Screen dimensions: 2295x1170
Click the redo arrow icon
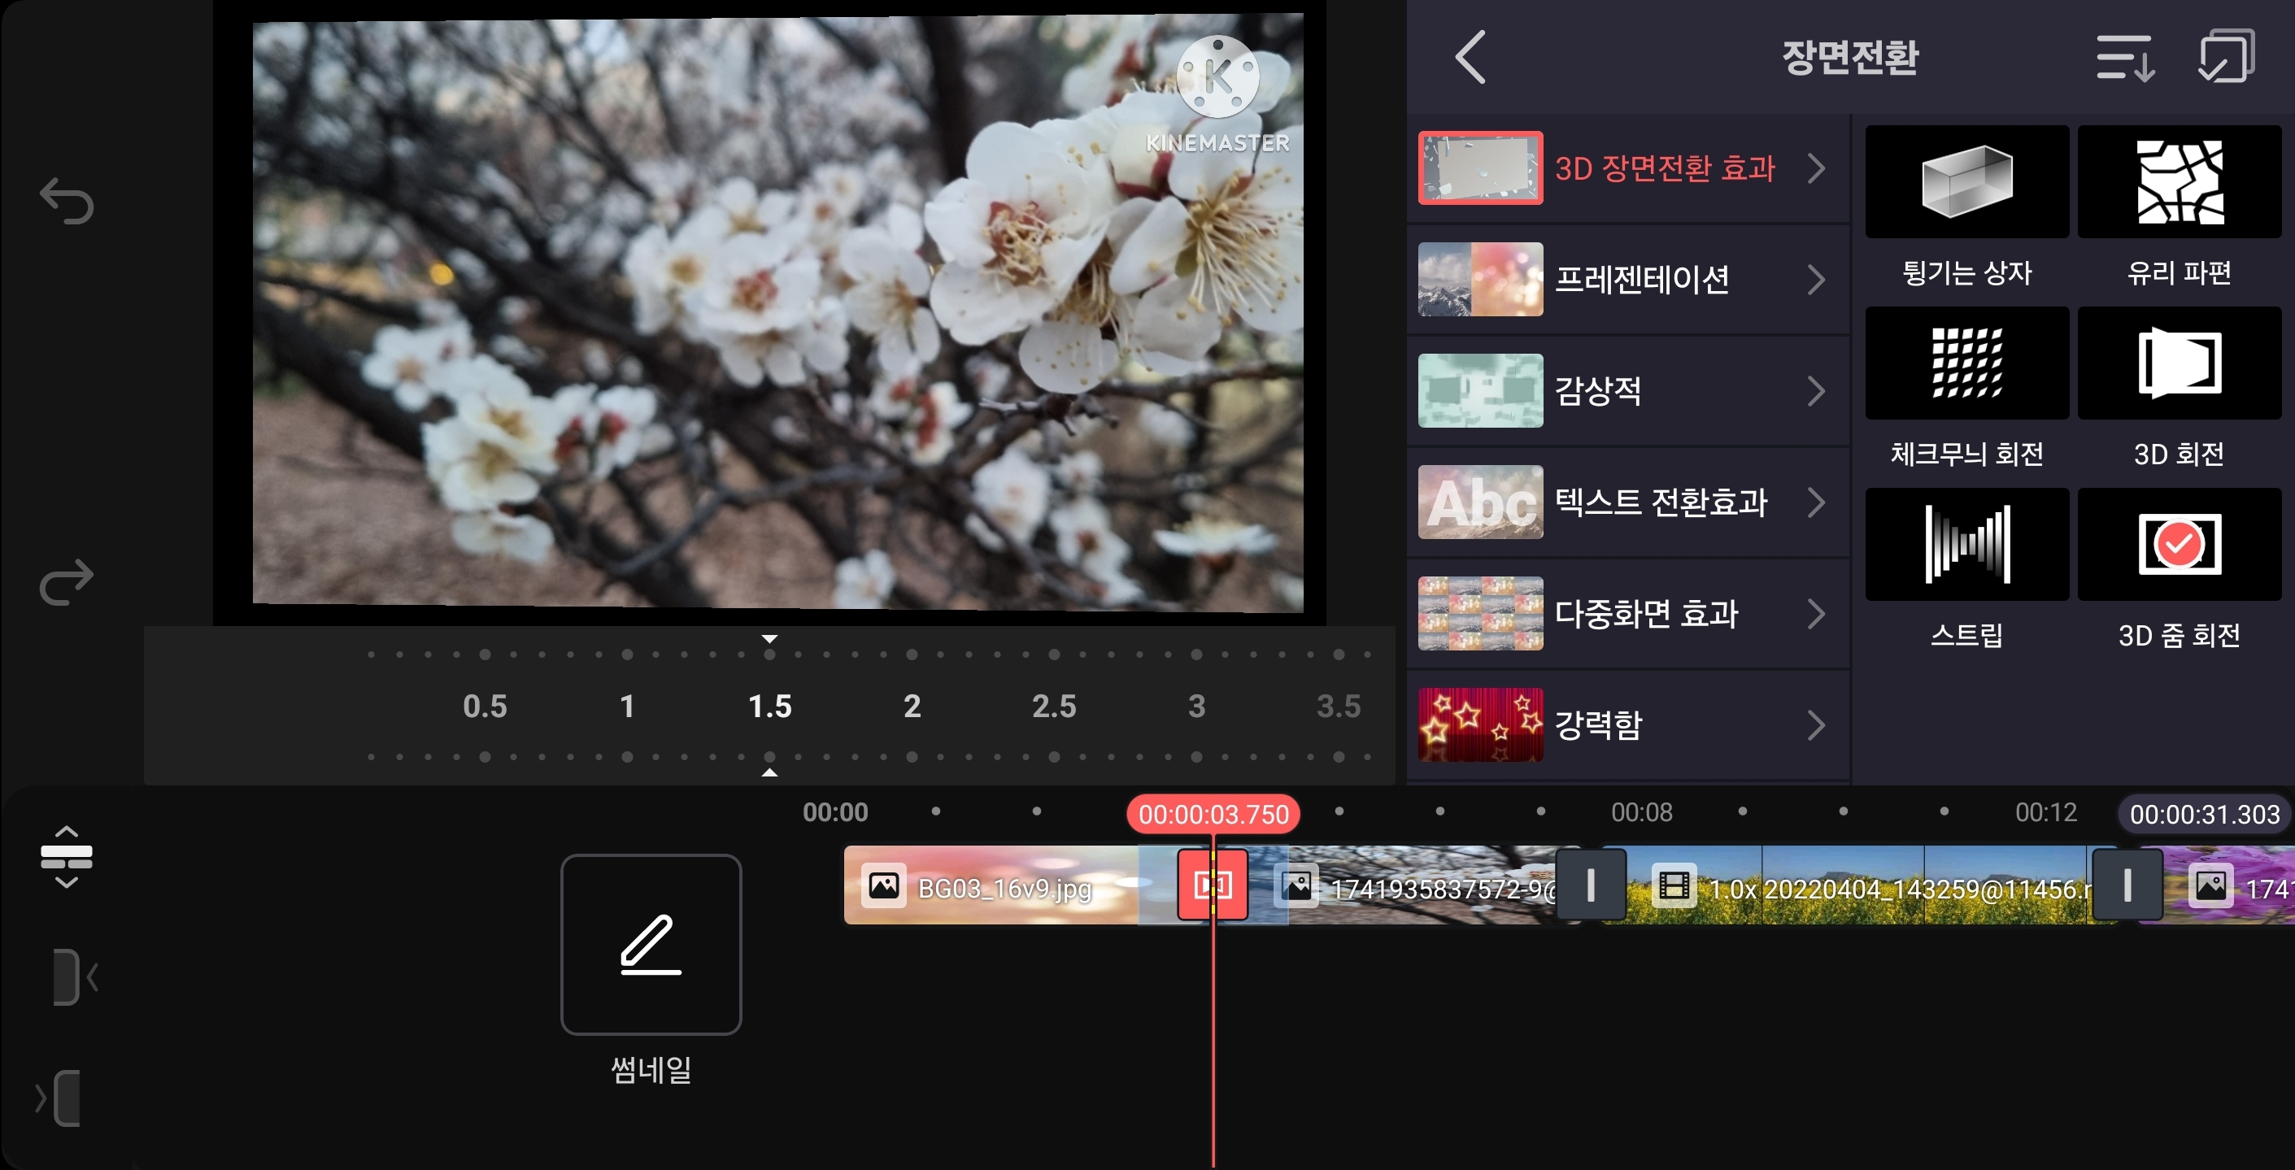pos(67,581)
